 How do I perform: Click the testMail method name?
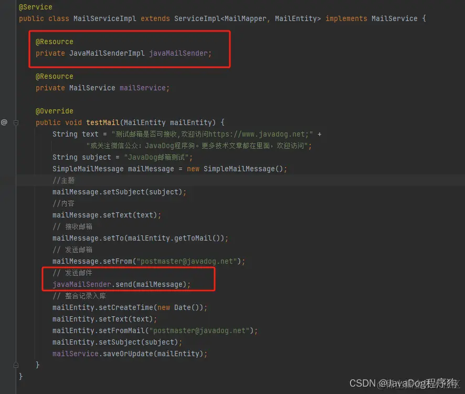pos(103,122)
